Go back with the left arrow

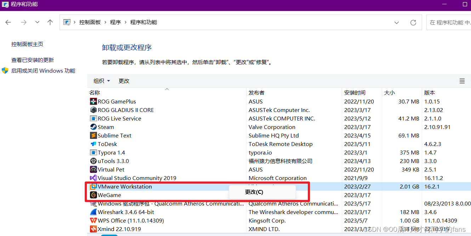coord(8,22)
